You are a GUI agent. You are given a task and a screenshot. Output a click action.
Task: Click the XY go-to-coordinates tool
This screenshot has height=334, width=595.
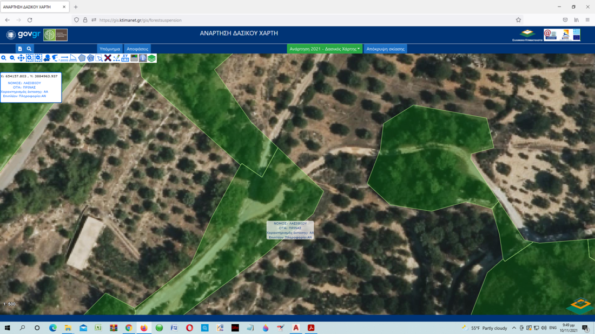pyautogui.click(x=125, y=58)
